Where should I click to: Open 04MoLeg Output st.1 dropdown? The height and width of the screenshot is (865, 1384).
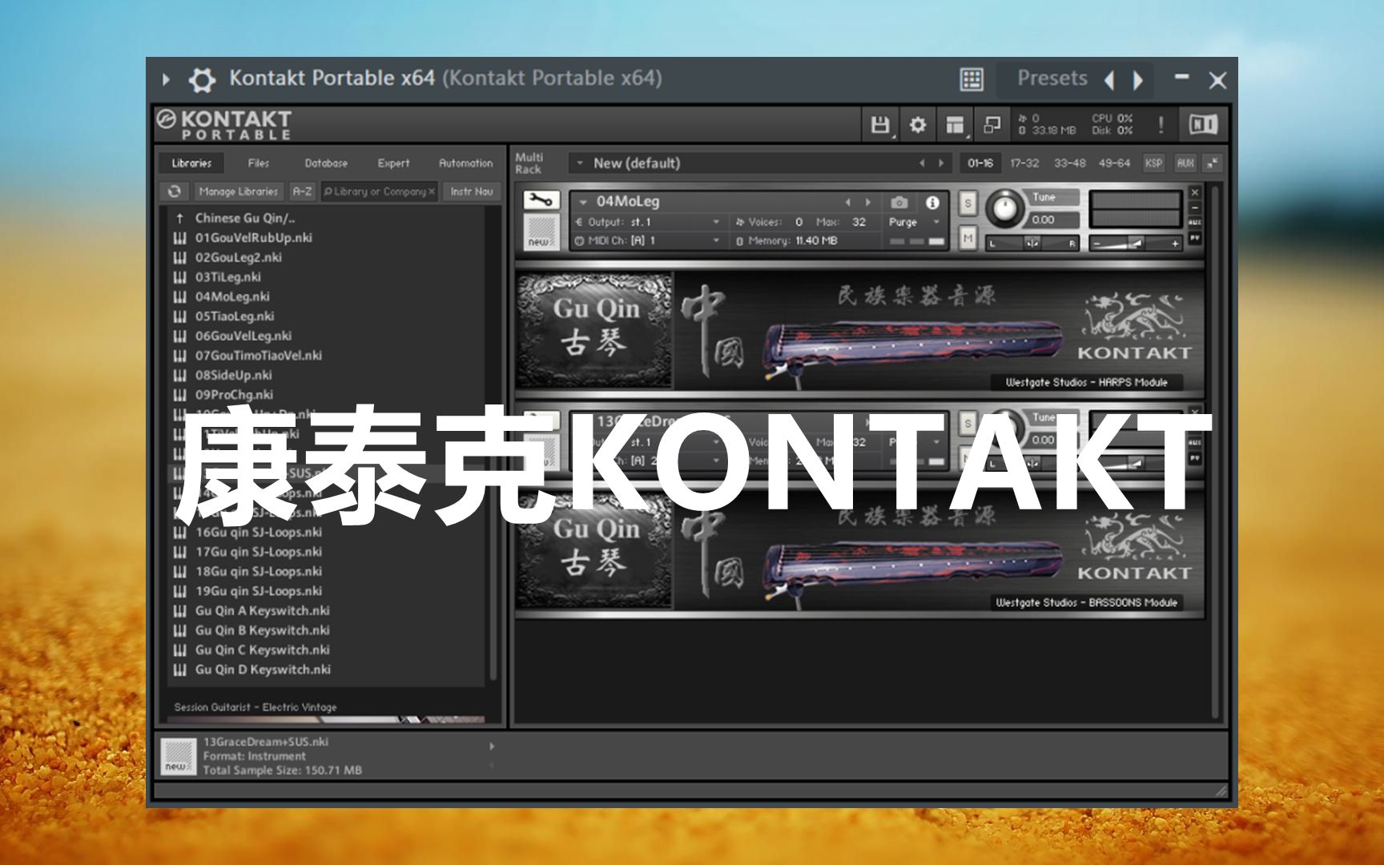(x=716, y=222)
